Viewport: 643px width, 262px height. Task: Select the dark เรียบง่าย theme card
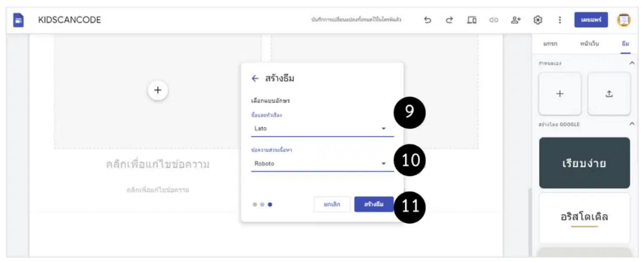pos(584,163)
